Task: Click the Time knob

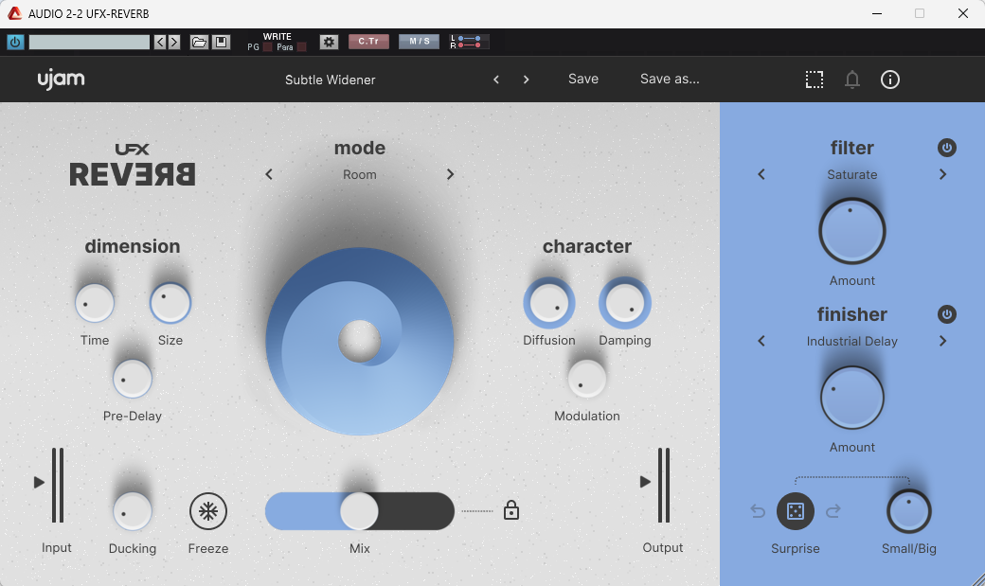Action: point(95,303)
